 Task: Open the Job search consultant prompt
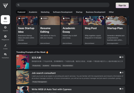[71, 78]
